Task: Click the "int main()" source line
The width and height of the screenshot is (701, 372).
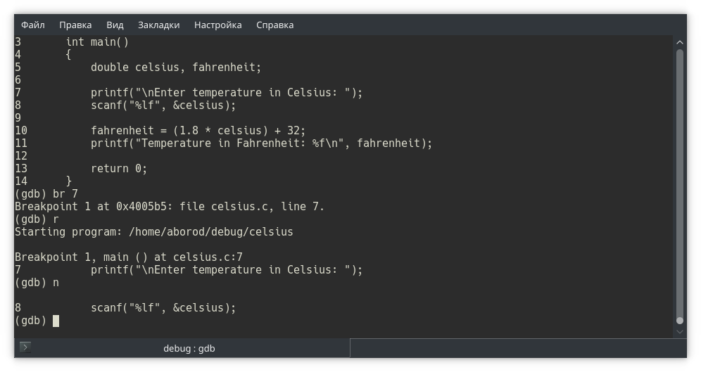Action: click(x=97, y=42)
